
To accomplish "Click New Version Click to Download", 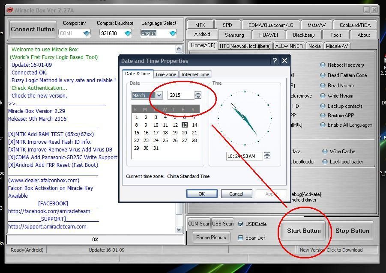I will (331, 250).
